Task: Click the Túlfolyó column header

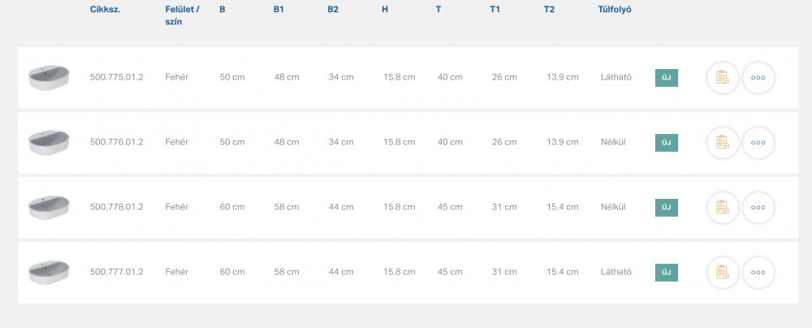Action: coord(615,10)
